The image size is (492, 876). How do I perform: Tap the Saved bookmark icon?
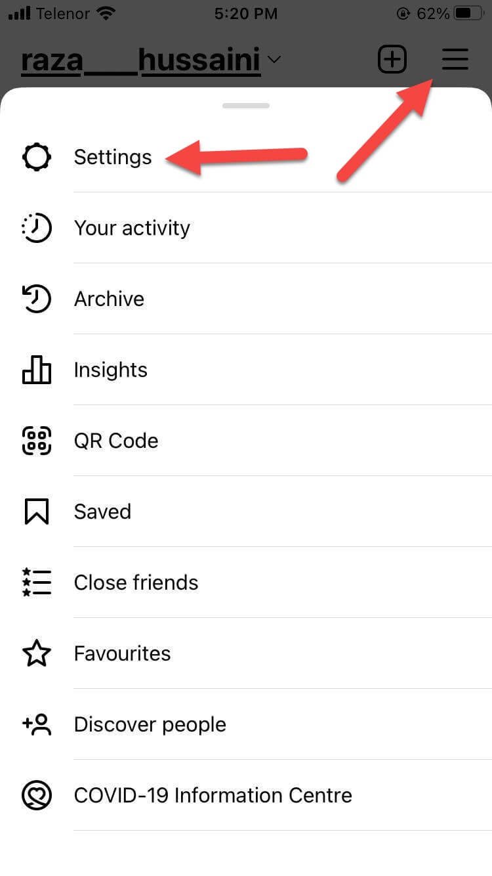coord(36,512)
